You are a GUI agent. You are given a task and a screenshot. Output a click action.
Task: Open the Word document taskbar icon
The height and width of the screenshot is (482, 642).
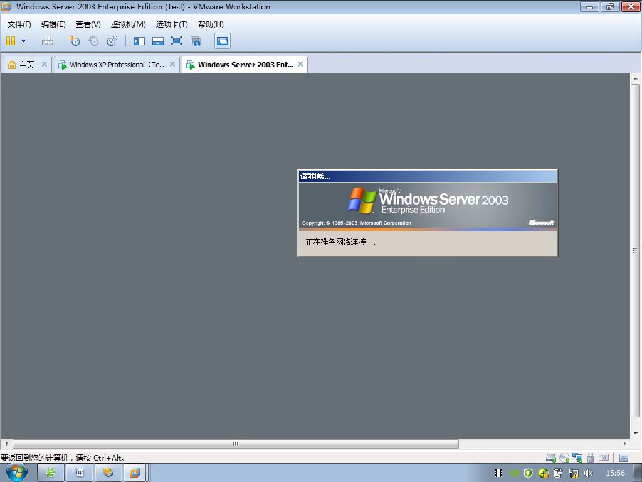click(79, 473)
